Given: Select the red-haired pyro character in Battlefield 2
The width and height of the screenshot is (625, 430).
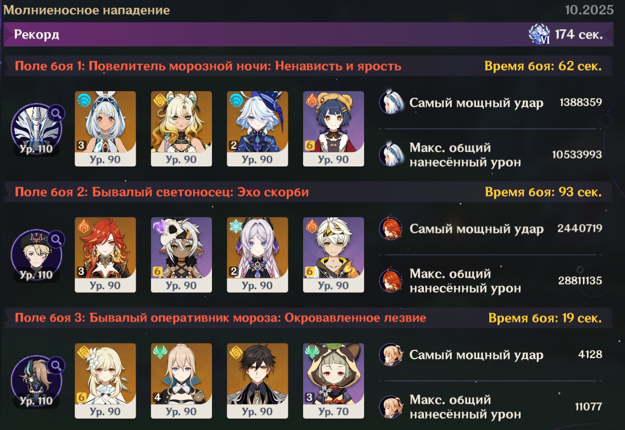Looking at the screenshot, I should pos(105,255).
